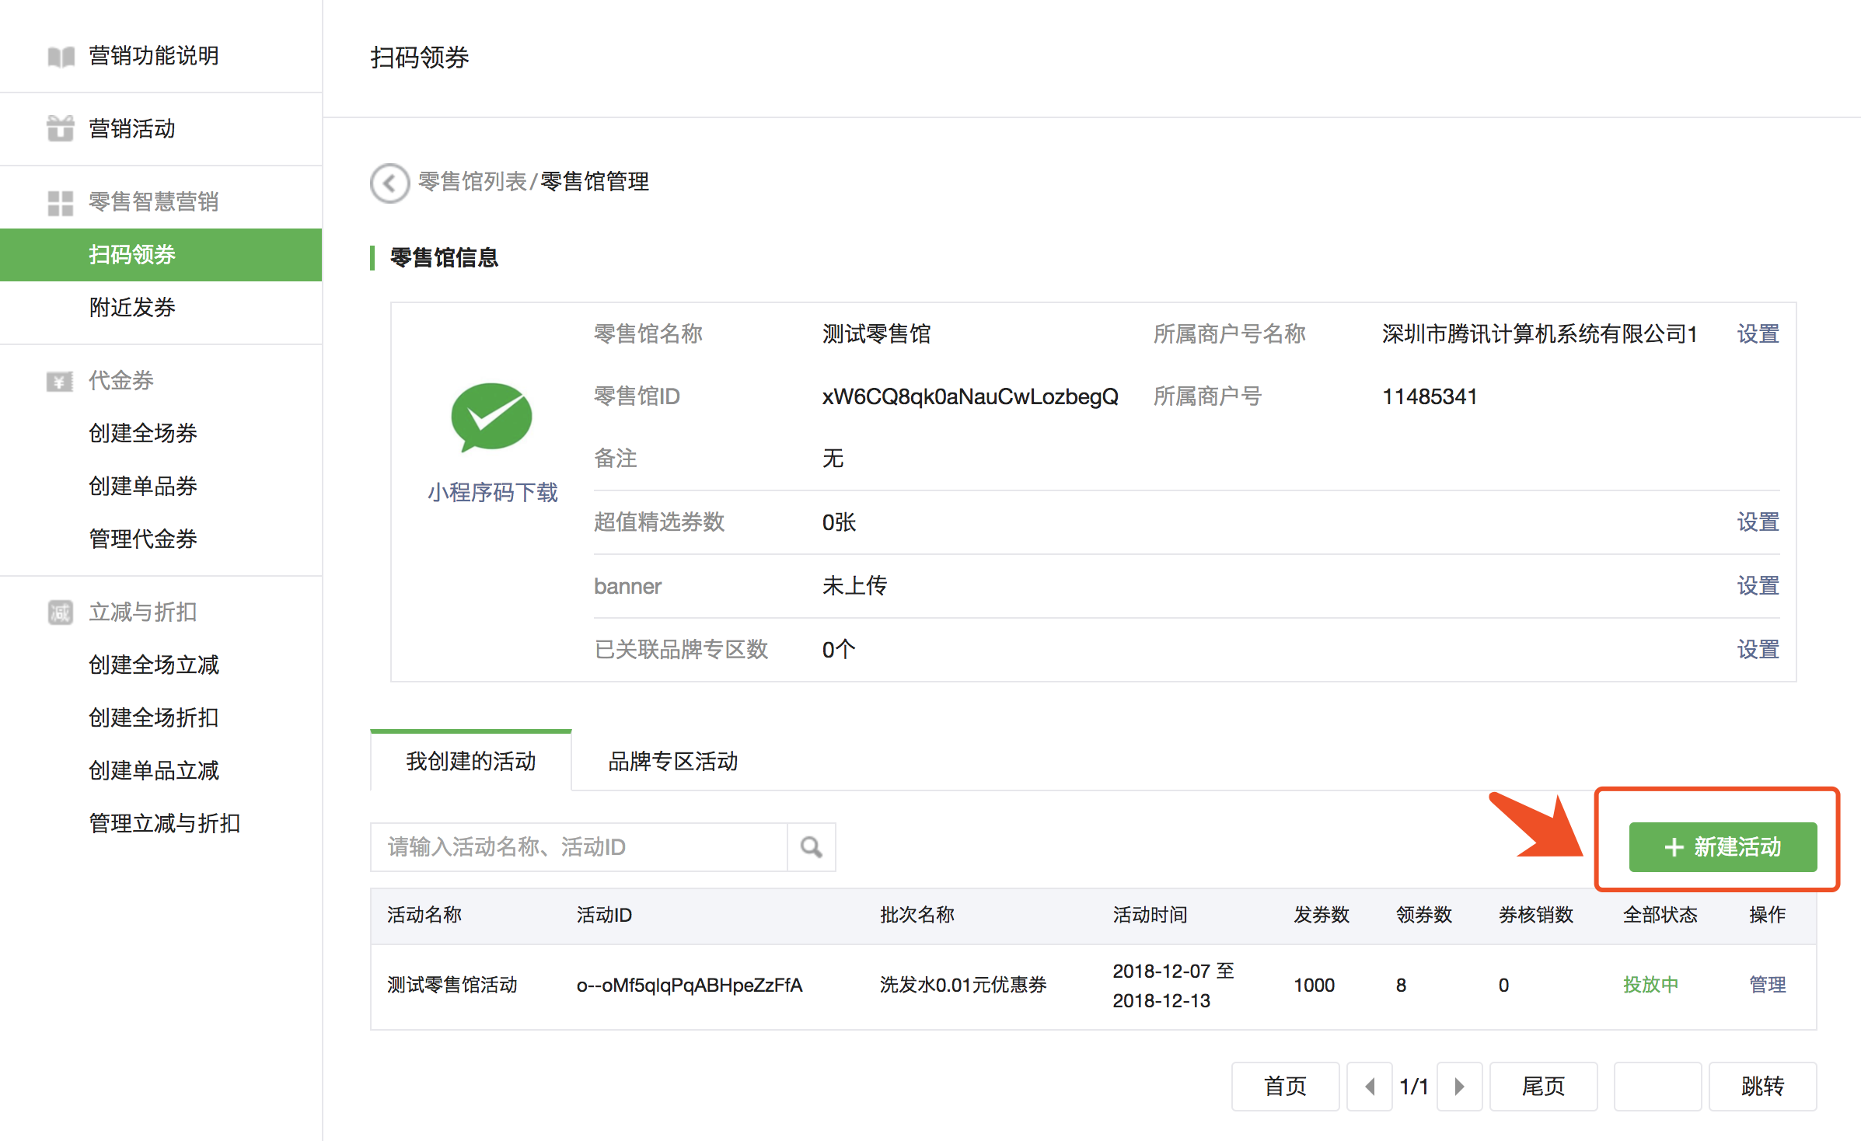
Task: Go to previous page arrow
Action: (1370, 1086)
